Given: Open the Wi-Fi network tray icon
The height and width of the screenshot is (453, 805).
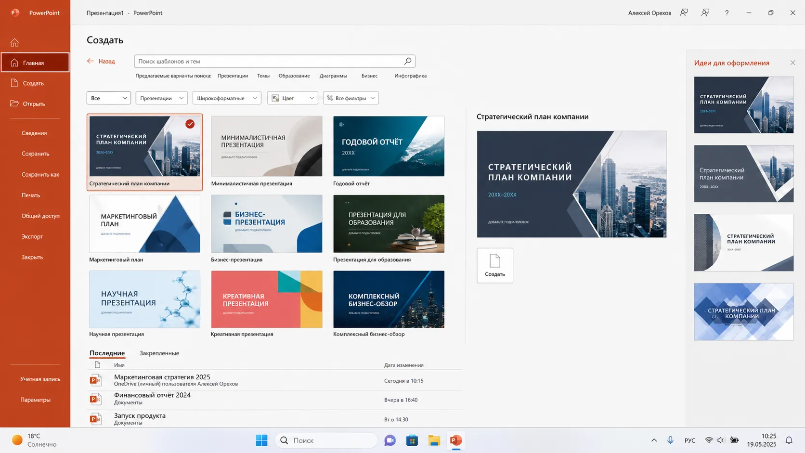Looking at the screenshot, I should (x=709, y=440).
